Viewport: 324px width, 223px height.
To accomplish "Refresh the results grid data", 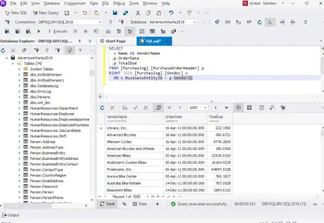I will (102, 108).
